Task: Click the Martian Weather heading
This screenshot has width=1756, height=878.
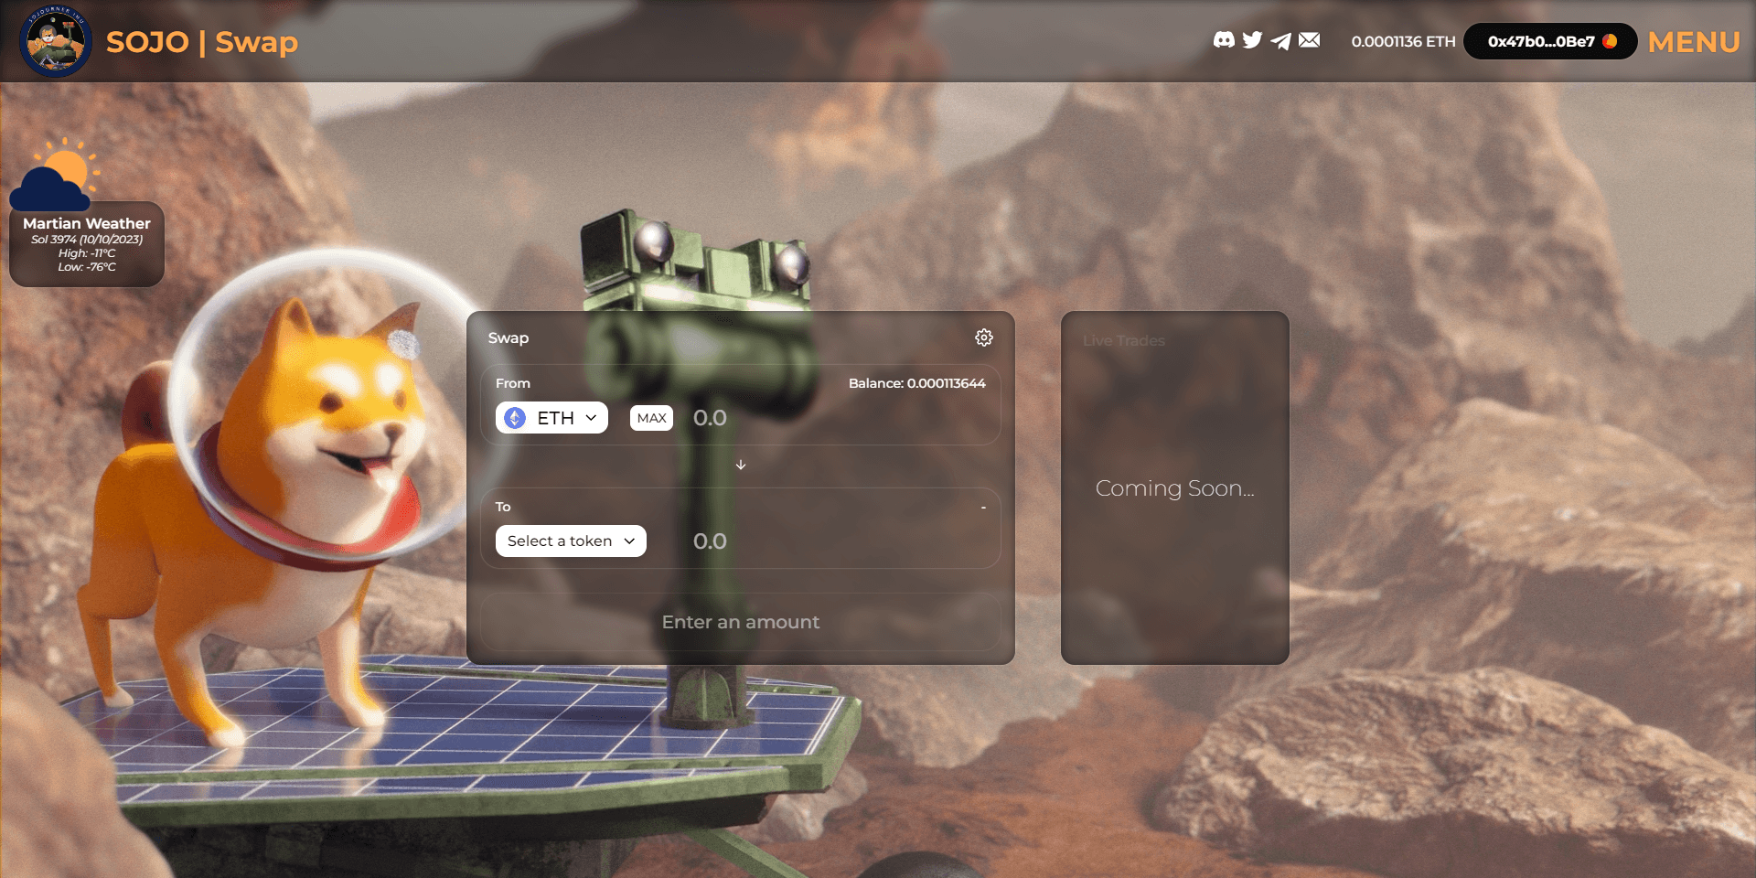Action: pos(87,223)
